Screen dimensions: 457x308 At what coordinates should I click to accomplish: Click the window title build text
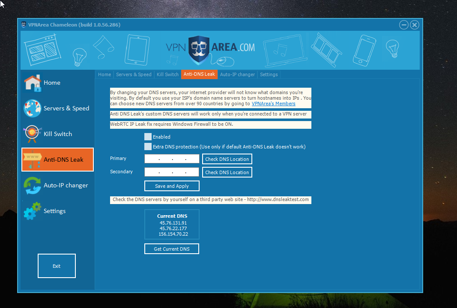tap(75, 25)
